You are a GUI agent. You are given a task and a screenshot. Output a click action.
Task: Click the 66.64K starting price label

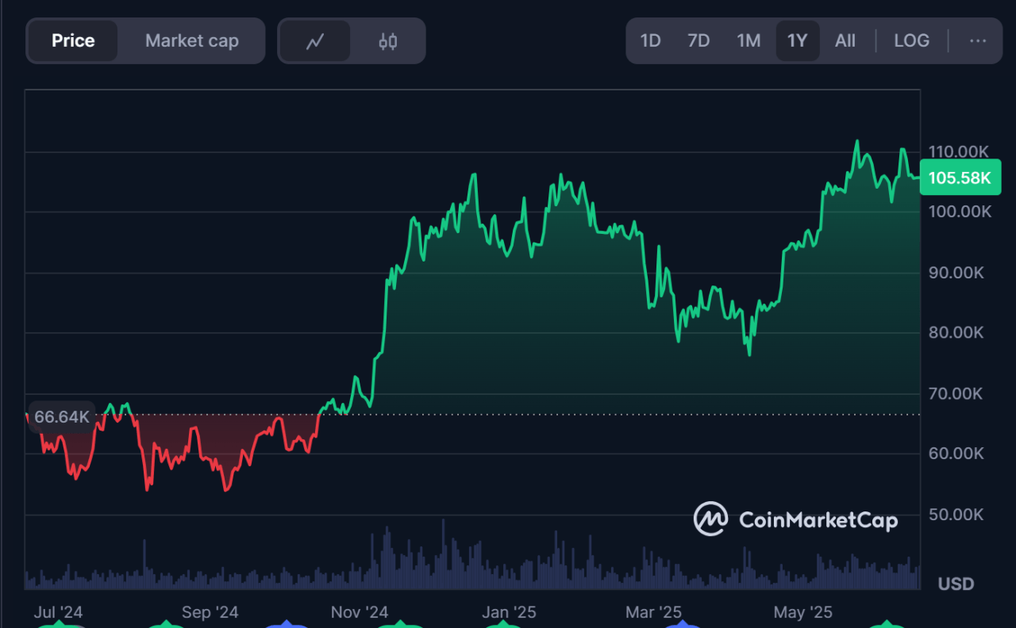point(62,417)
